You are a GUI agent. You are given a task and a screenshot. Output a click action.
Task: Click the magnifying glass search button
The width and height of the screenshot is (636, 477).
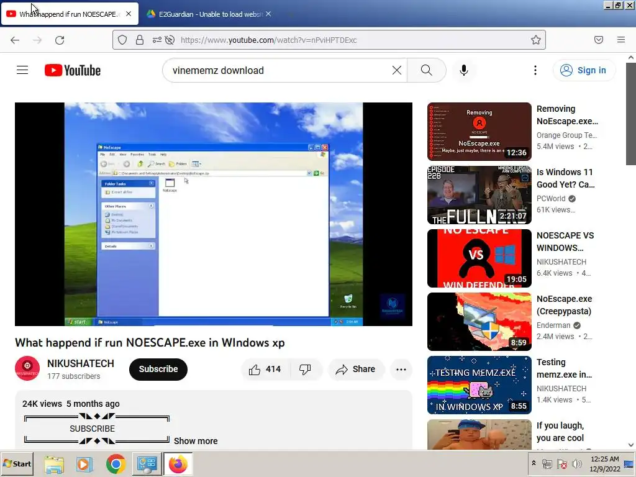point(426,70)
